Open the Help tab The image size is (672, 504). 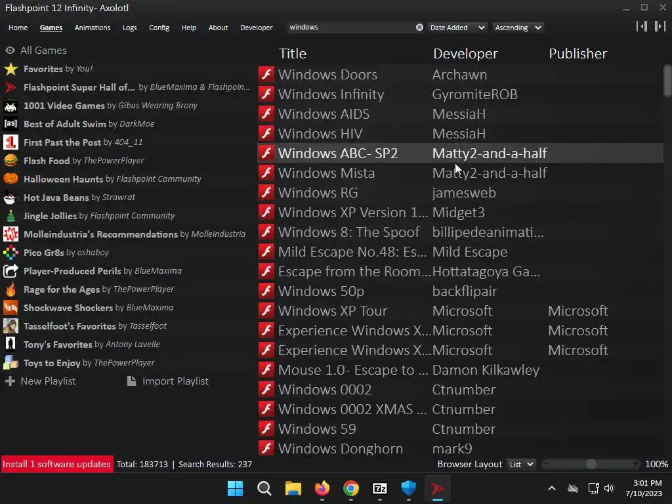click(x=188, y=28)
